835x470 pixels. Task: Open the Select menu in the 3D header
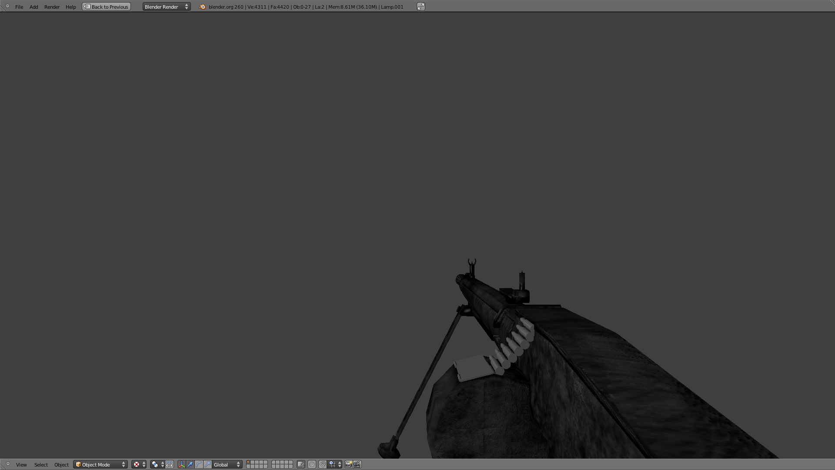pos(41,465)
